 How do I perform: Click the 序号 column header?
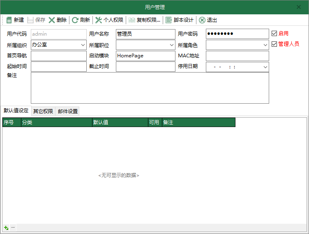tap(12, 123)
